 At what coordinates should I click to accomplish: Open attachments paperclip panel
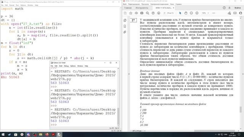coord(125,32)
